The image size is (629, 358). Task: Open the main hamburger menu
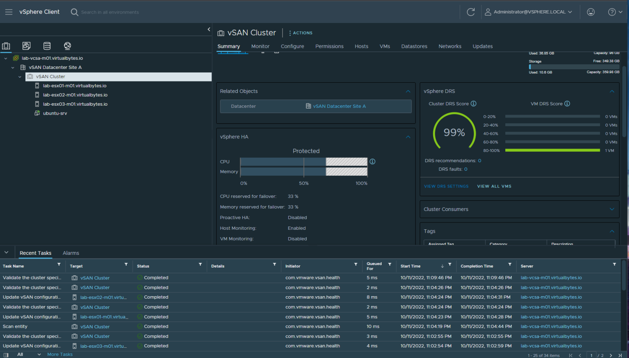(9, 11)
